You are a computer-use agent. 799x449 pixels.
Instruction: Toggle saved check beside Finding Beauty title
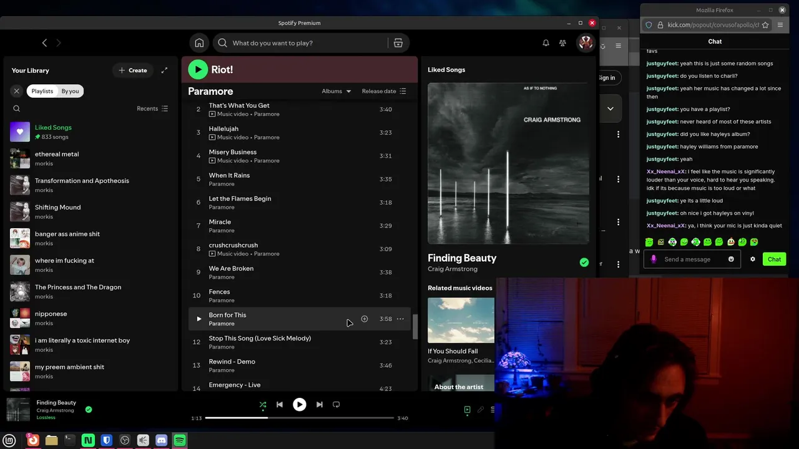[584, 263]
